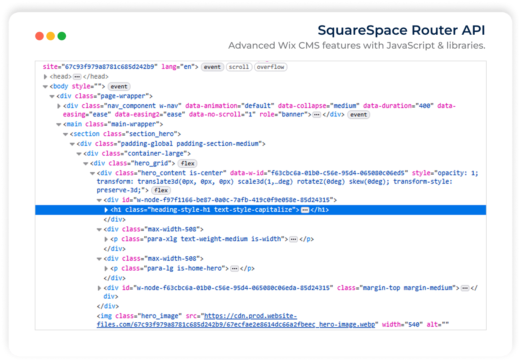The width and height of the screenshot is (521, 362).
Task: Click event badge after nav_component div
Action: [x=359, y=115]
